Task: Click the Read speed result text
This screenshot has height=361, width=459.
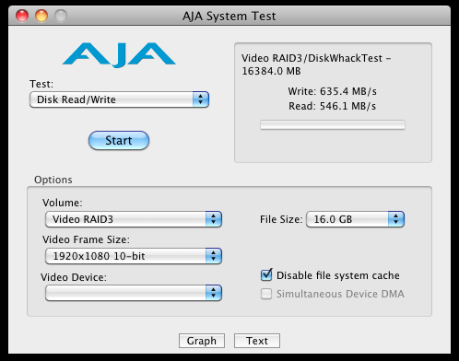Action: [333, 106]
